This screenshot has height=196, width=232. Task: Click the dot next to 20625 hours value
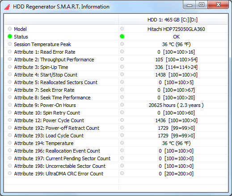pos(122,105)
